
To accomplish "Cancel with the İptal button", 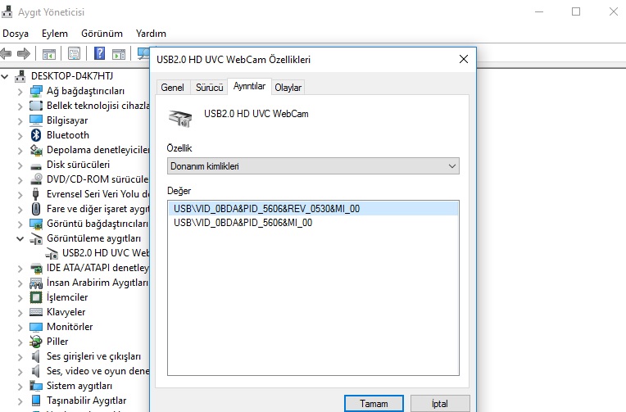I will [440, 403].
